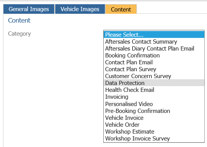Select Invoicing from the category list
The image size is (207, 147).
(x=154, y=97)
